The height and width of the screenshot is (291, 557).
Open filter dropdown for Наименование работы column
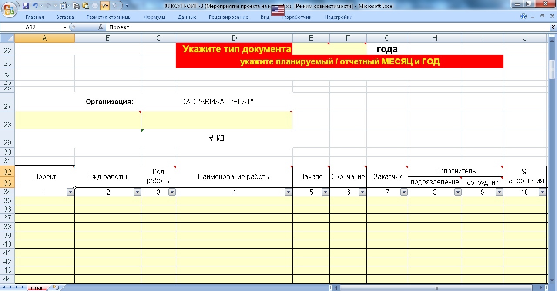(x=289, y=192)
